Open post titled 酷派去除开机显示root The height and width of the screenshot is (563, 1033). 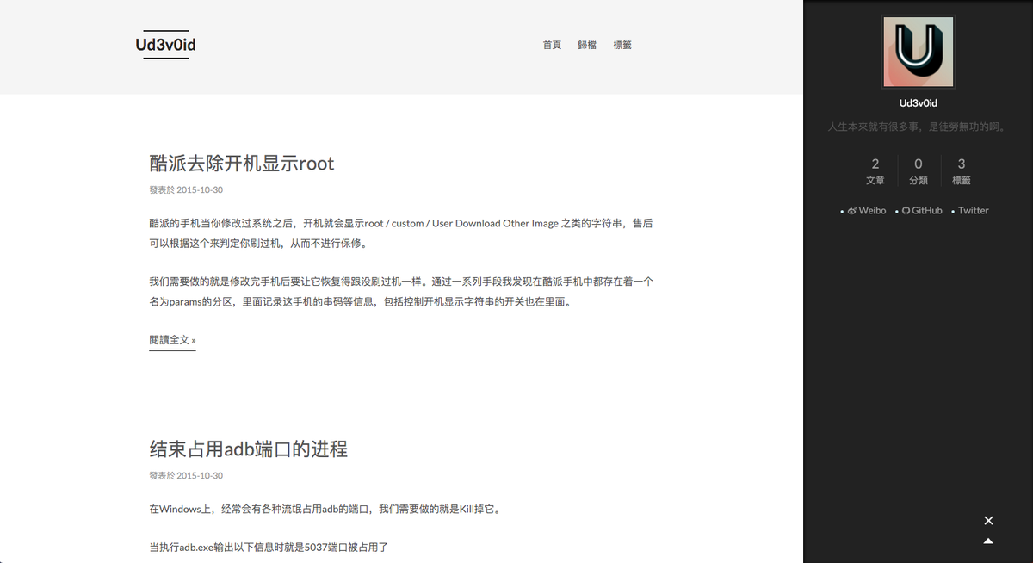tap(242, 163)
